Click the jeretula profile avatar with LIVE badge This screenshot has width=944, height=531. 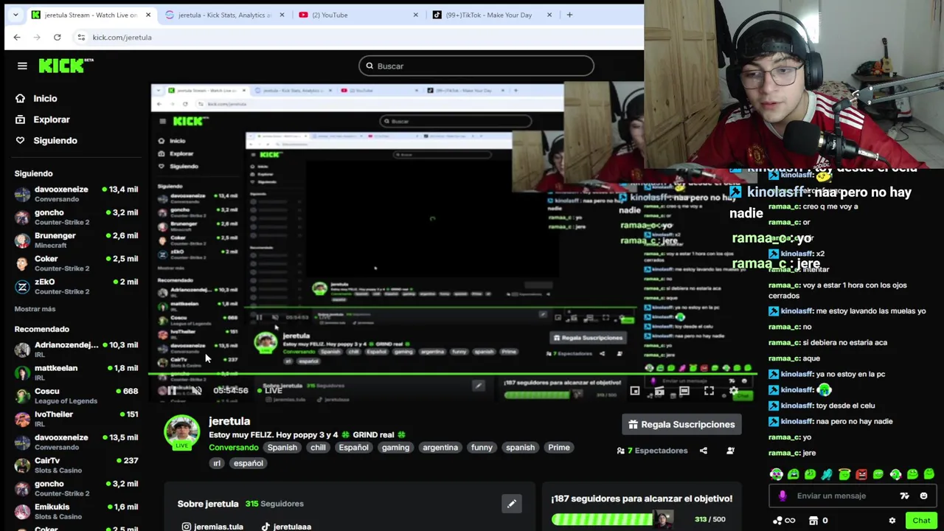pyautogui.click(x=181, y=434)
